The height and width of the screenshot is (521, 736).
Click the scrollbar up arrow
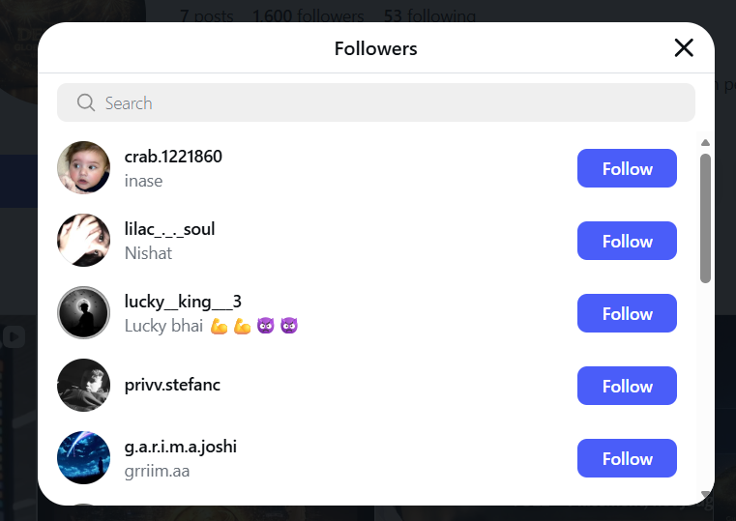point(705,143)
